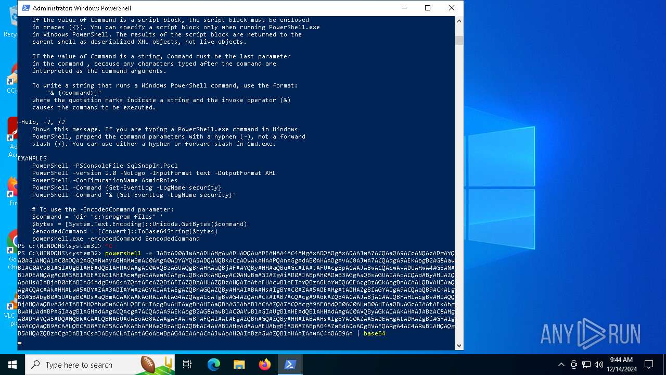Close the Administrator PowerShell window
Screen dimensions: 666x375
coord(451,8)
